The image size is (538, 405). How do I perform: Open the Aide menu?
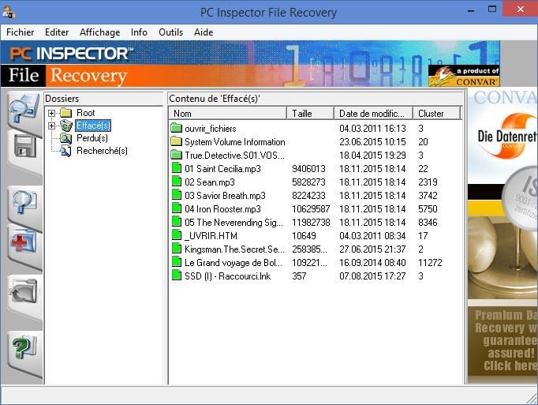click(x=204, y=32)
